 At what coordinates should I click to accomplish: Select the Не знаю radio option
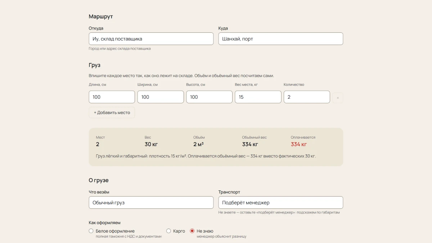coord(192,231)
